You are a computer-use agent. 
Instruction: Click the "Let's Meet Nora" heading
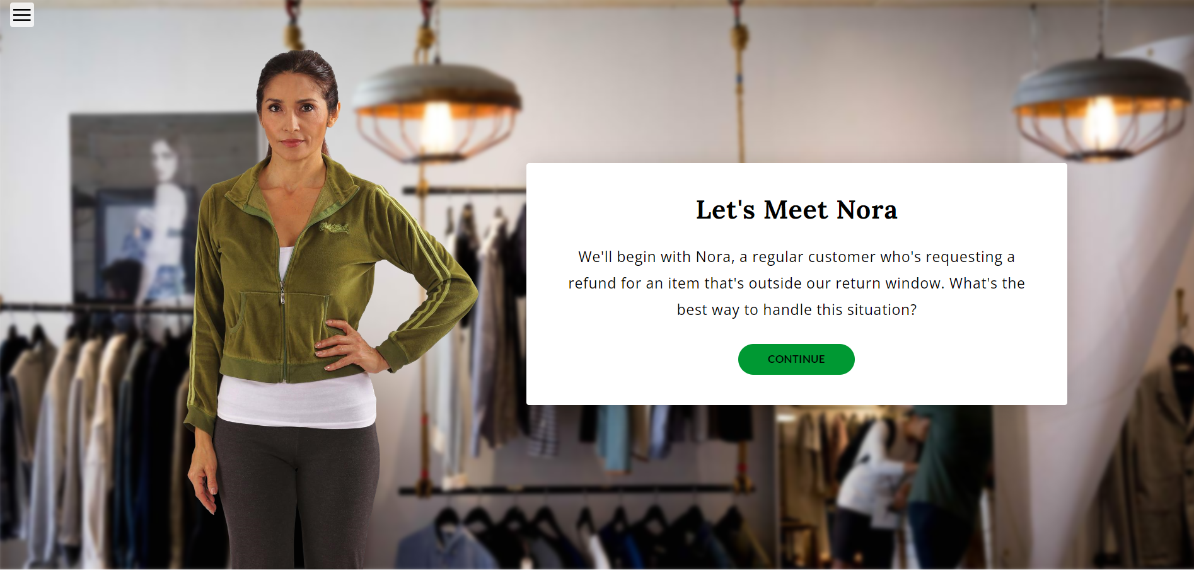[796, 210]
